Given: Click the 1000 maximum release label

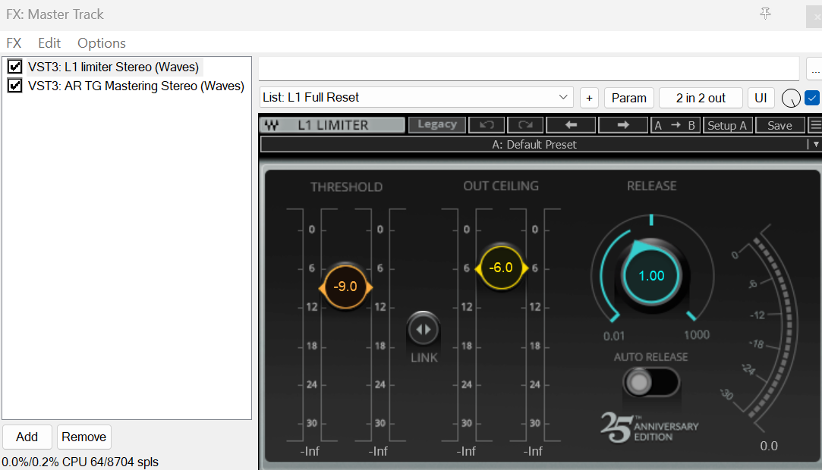Looking at the screenshot, I should click(x=697, y=335).
